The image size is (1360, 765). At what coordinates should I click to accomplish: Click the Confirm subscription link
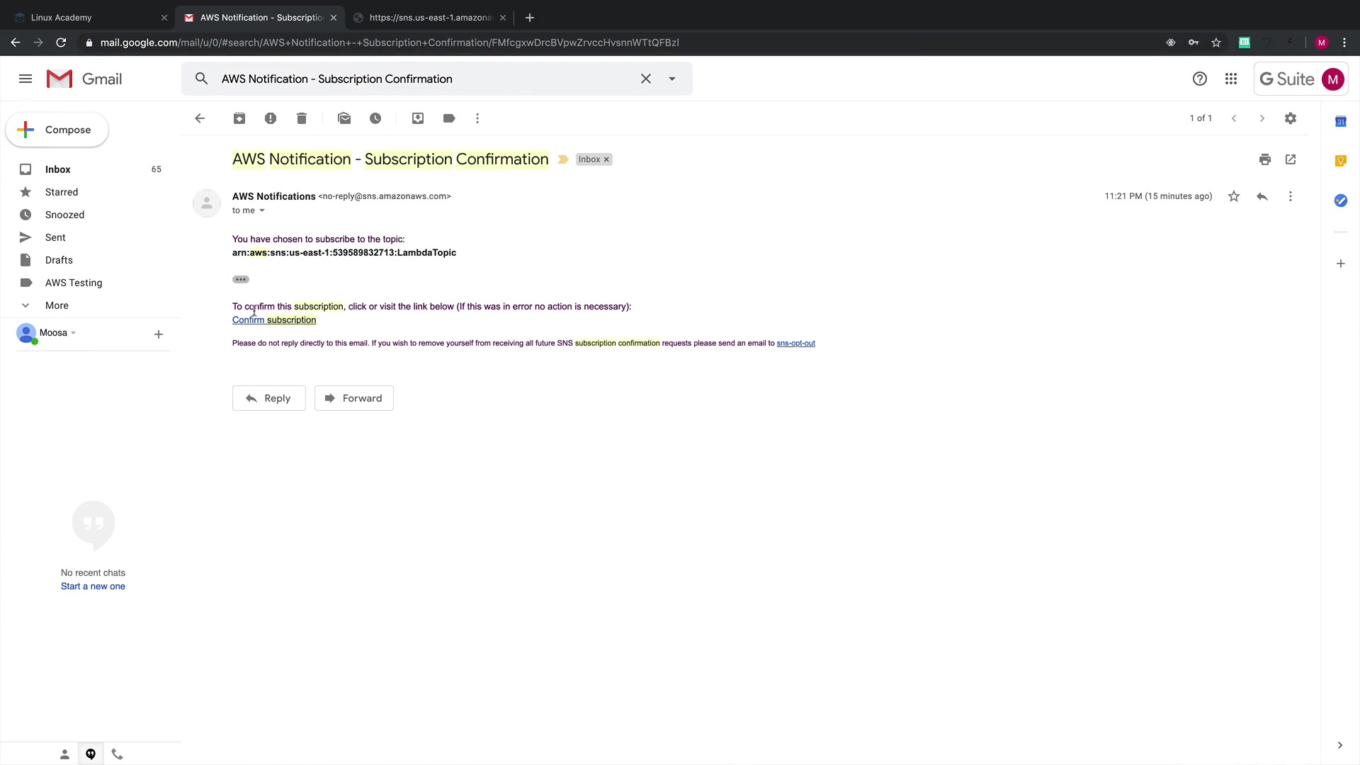(274, 320)
